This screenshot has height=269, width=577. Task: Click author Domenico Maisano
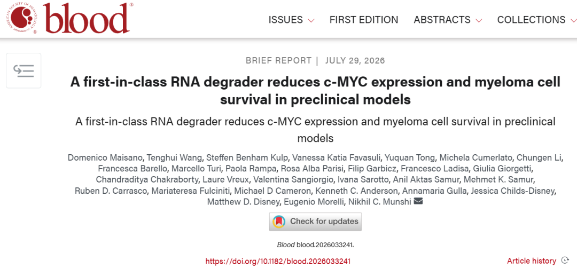[x=97, y=157]
